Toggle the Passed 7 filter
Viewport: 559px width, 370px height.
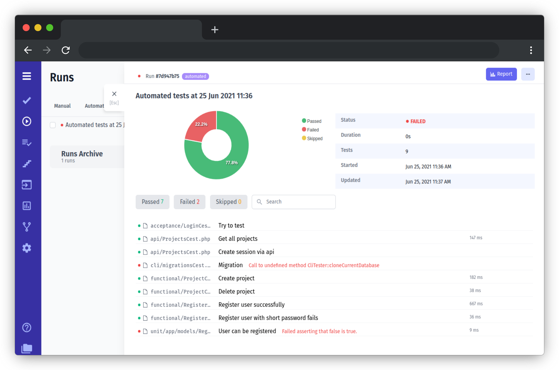152,202
